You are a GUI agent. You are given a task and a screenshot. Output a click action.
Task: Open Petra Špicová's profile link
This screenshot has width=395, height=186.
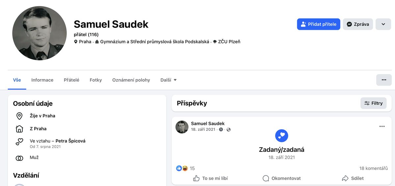pos(70,141)
